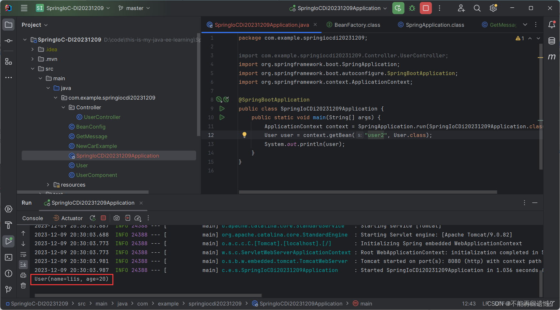The image size is (560, 310).
Task: Start a debug session with the bug icon
Action: pos(412,8)
